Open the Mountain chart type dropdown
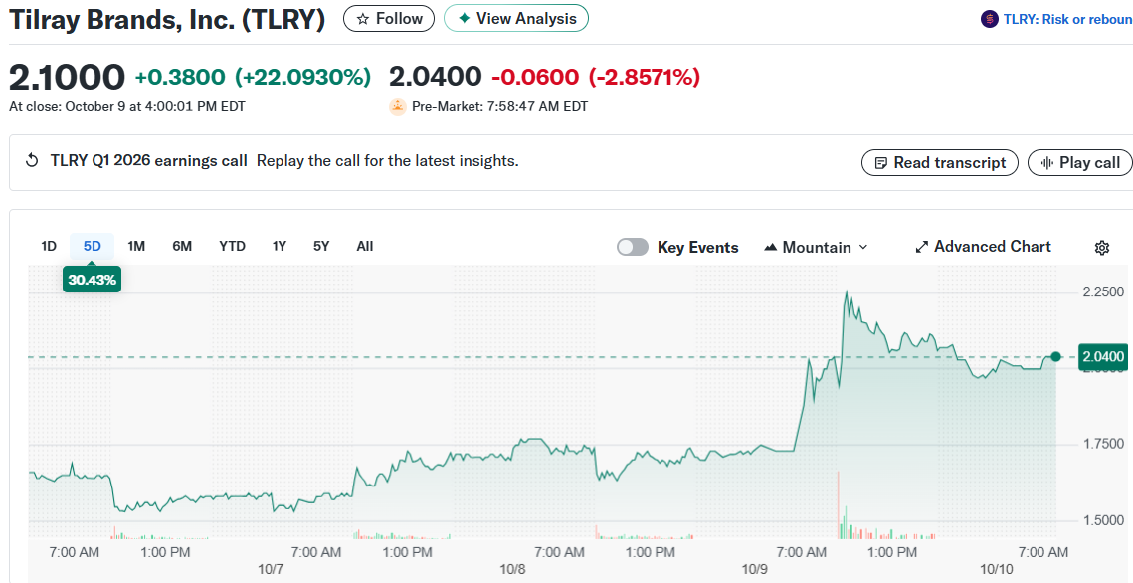Screen dimensions: 1133x583 click(816, 247)
